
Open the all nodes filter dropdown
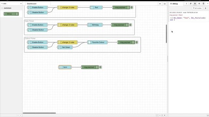197,8
